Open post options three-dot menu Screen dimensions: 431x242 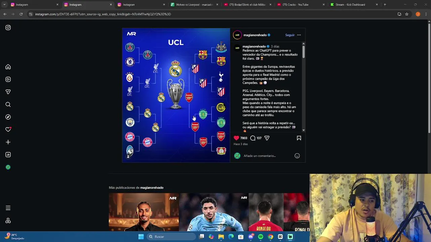[299, 35]
